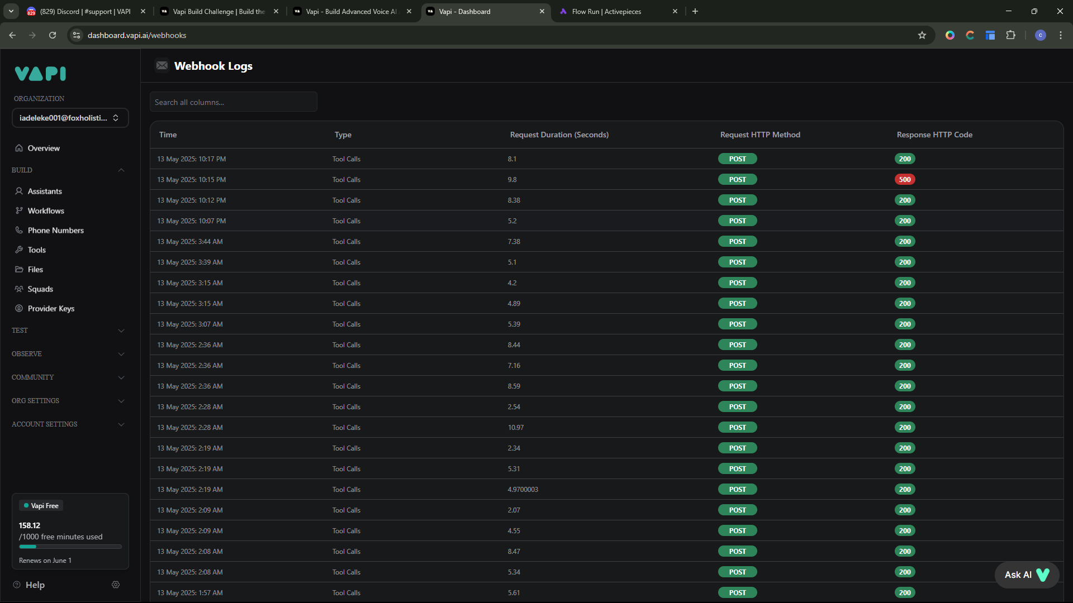Click the Phone Numbers handset icon
This screenshot has width=1073, height=603.
(x=19, y=230)
